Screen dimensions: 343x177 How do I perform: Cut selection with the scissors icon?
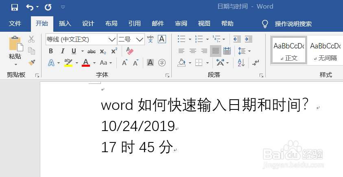31,39
